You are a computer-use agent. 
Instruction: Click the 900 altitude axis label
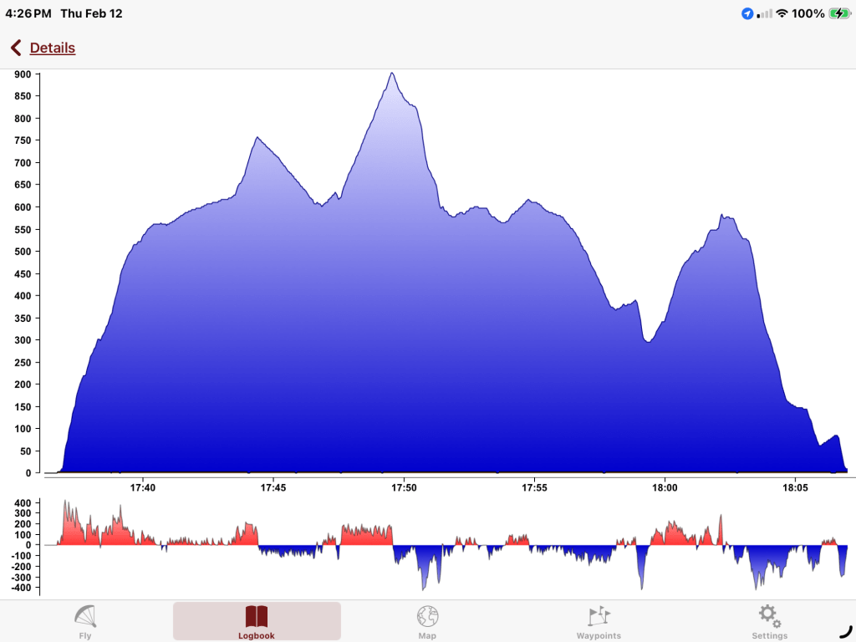pyautogui.click(x=22, y=74)
